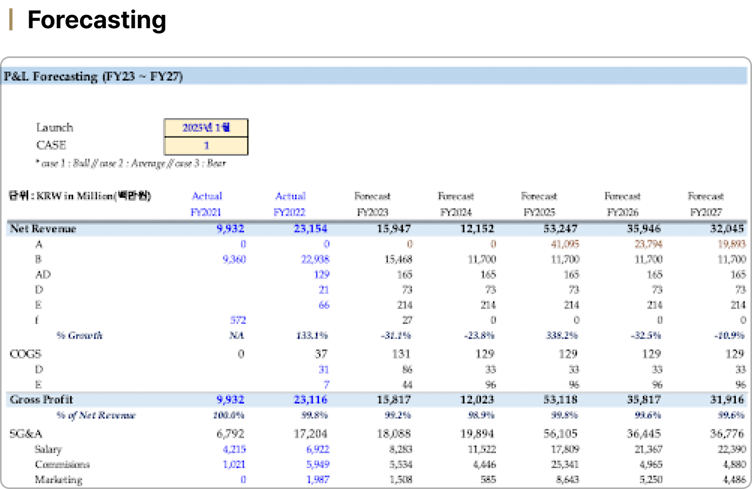
Task: Click the FY2027 Forecast column header
Action: tap(706, 204)
